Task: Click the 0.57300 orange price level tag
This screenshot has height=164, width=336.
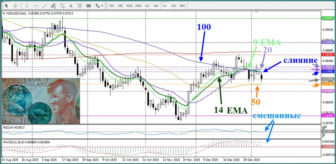Action: pyautogui.click(x=328, y=84)
